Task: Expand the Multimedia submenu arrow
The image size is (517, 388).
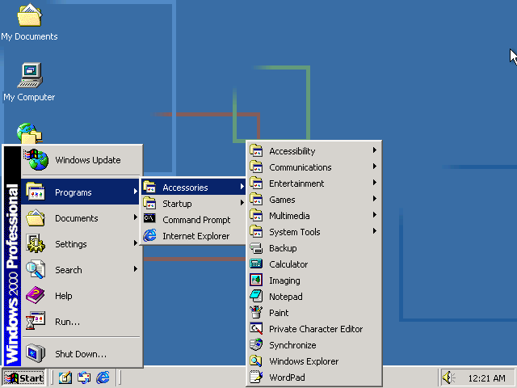Action: (x=375, y=215)
